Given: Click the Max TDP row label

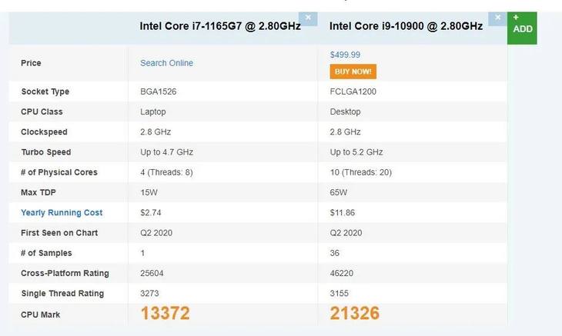Looking at the screenshot, I should pos(40,192).
